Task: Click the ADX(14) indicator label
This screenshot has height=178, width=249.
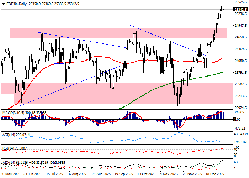Action: [9, 162]
